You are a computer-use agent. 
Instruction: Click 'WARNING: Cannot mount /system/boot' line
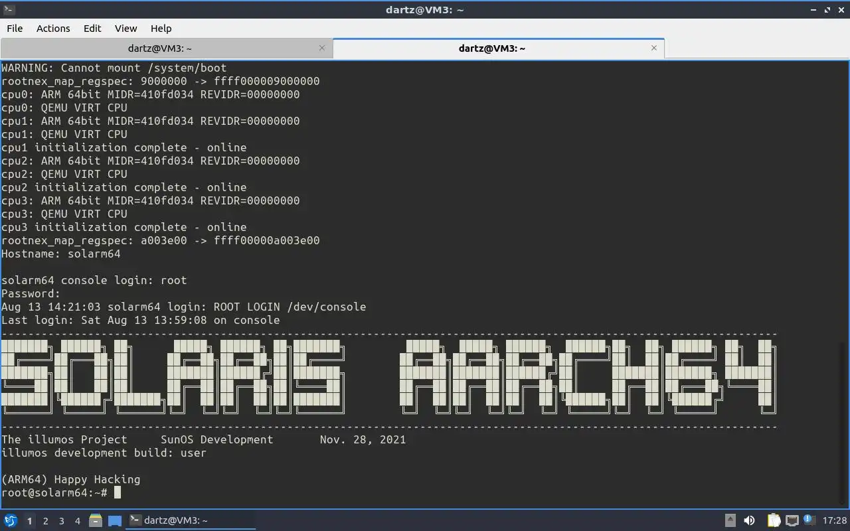point(114,68)
